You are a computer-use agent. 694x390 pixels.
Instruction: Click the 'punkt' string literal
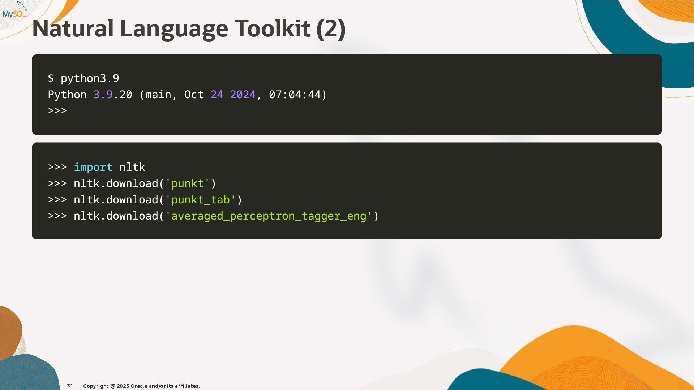pyautogui.click(x=187, y=183)
